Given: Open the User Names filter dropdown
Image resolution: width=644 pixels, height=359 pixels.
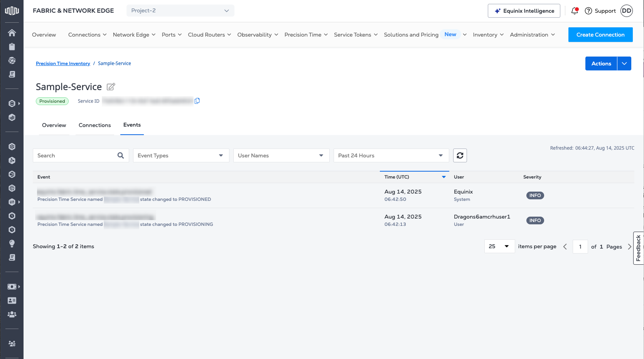Looking at the screenshot, I should pos(282,155).
